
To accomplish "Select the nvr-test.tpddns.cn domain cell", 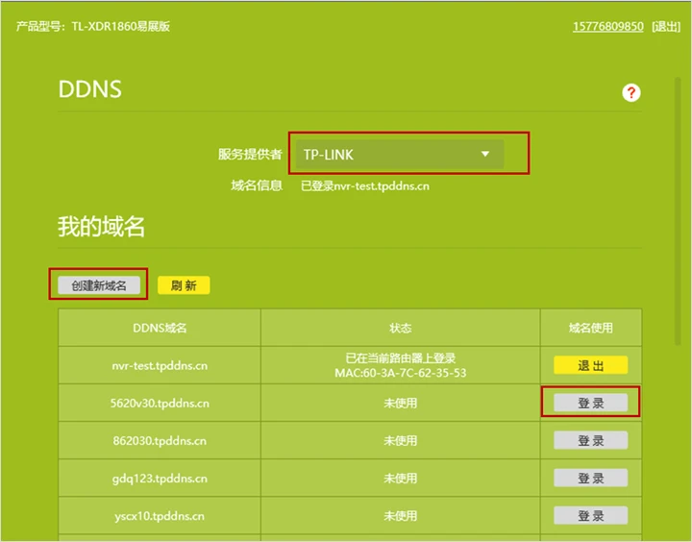I will pyautogui.click(x=160, y=365).
